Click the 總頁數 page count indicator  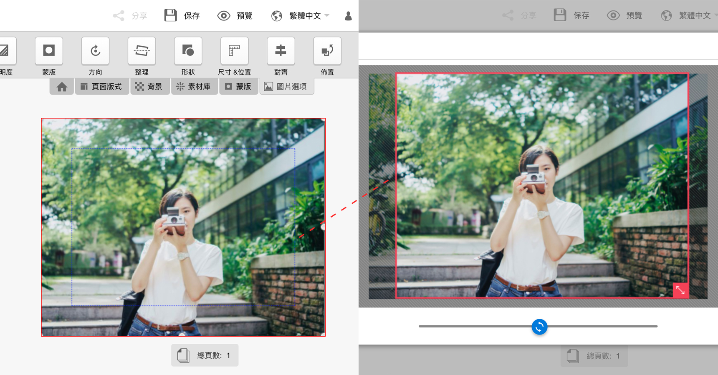[x=205, y=355]
